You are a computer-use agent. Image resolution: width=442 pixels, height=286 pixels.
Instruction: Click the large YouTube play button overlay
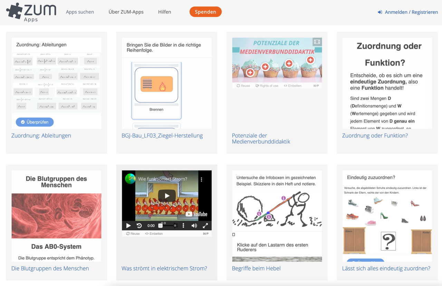(167, 196)
